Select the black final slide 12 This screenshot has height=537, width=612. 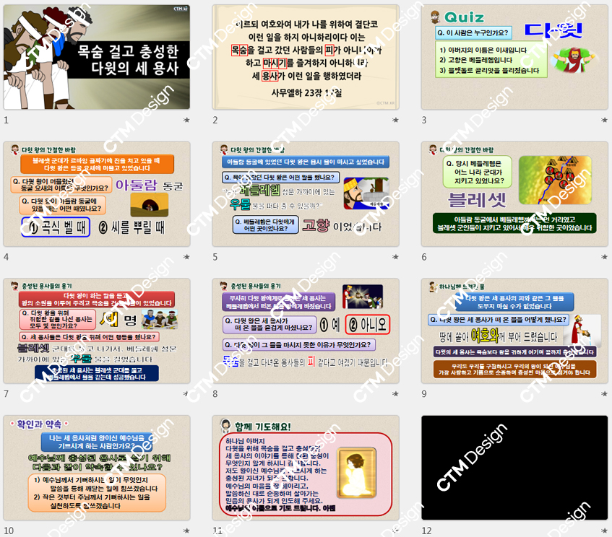point(514,467)
